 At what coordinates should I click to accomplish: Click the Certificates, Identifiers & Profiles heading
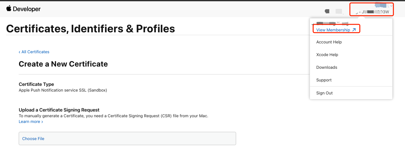point(91,29)
